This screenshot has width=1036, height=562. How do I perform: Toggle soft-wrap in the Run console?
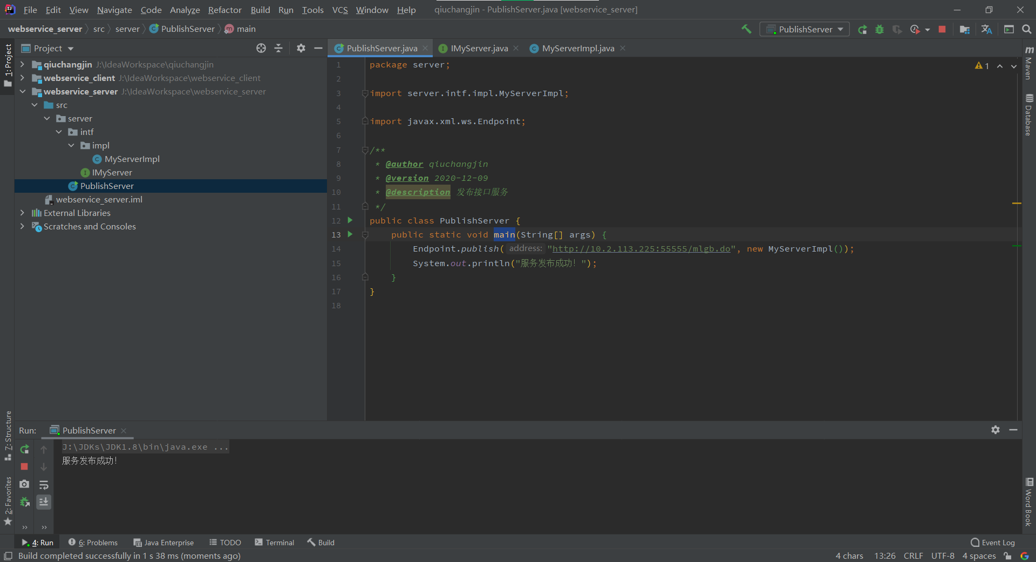pyautogui.click(x=44, y=485)
